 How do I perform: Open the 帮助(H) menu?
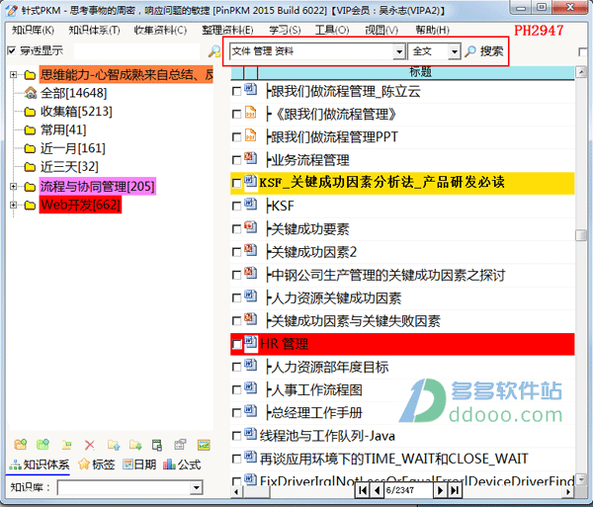point(432,30)
